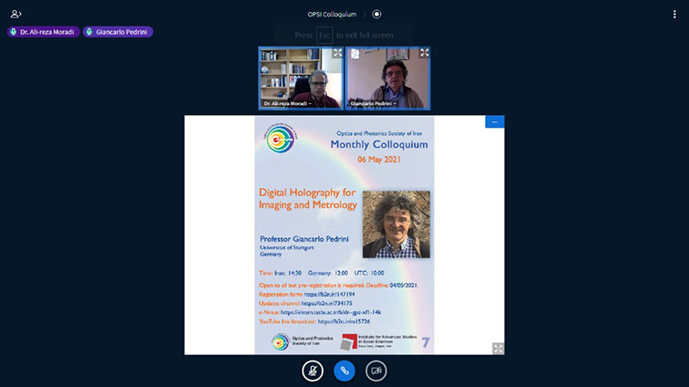Leave audio with the phone button

point(344,370)
